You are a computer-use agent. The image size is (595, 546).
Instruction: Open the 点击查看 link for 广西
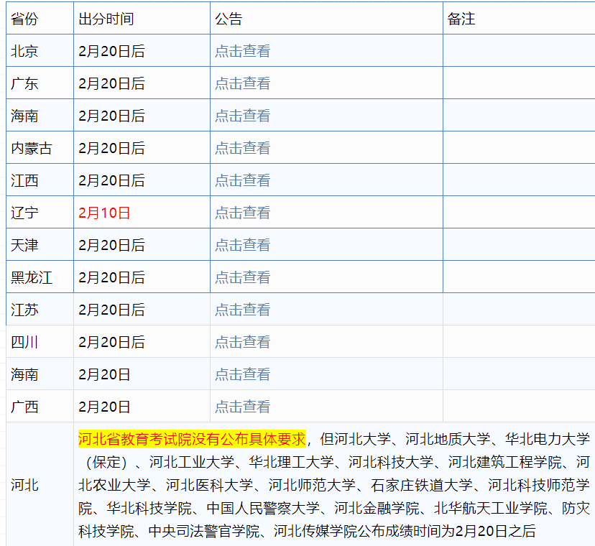click(x=242, y=406)
